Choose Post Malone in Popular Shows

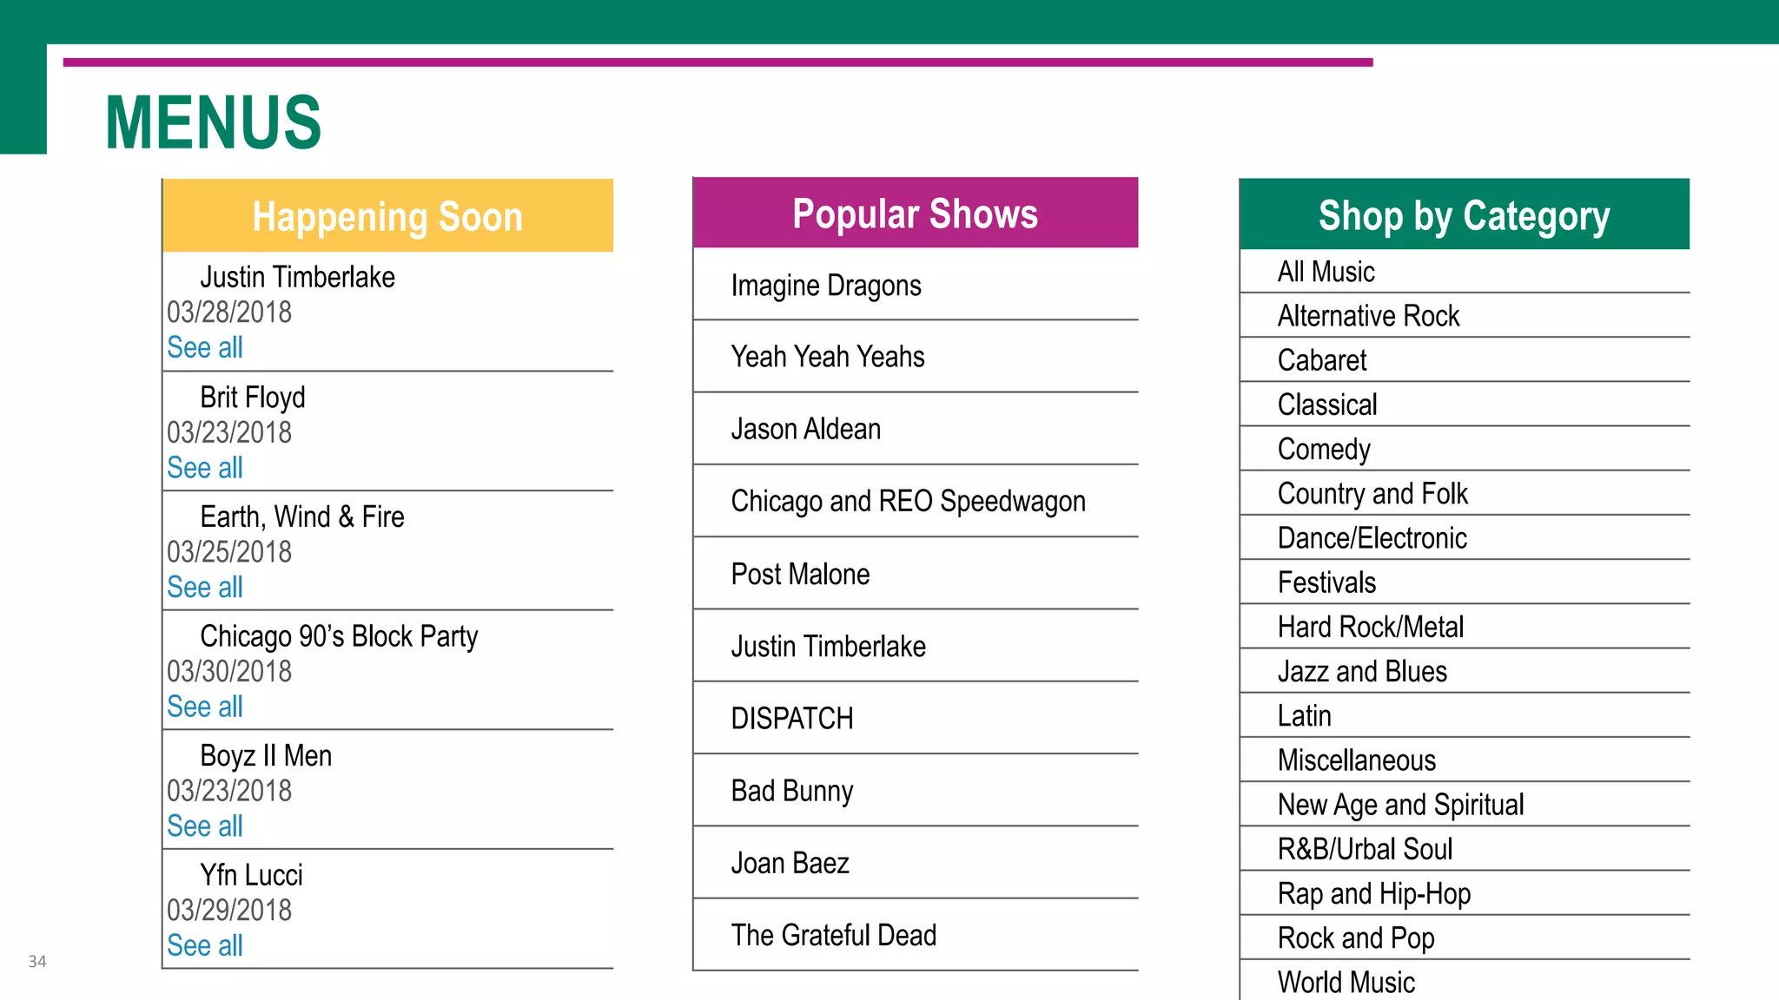916,574
